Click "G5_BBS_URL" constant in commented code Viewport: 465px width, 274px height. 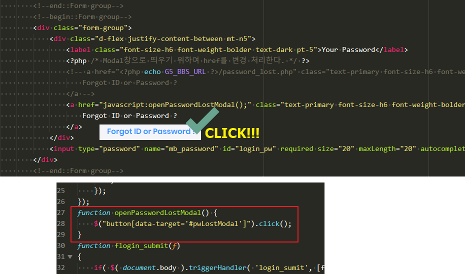coord(185,72)
